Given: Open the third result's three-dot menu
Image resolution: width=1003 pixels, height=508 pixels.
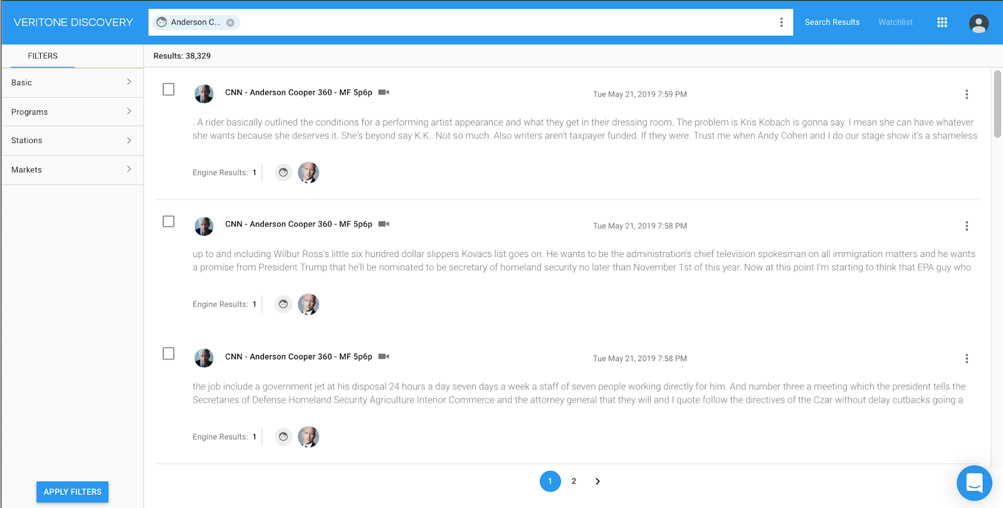Looking at the screenshot, I should pyautogui.click(x=967, y=359).
